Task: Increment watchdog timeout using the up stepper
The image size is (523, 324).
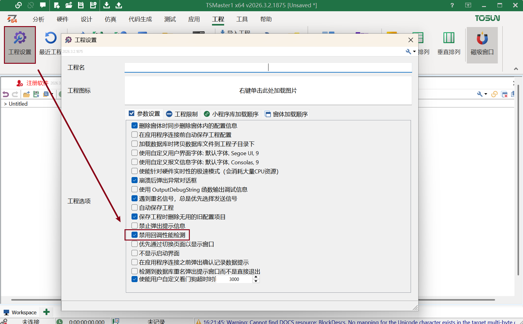Action: (256, 277)
